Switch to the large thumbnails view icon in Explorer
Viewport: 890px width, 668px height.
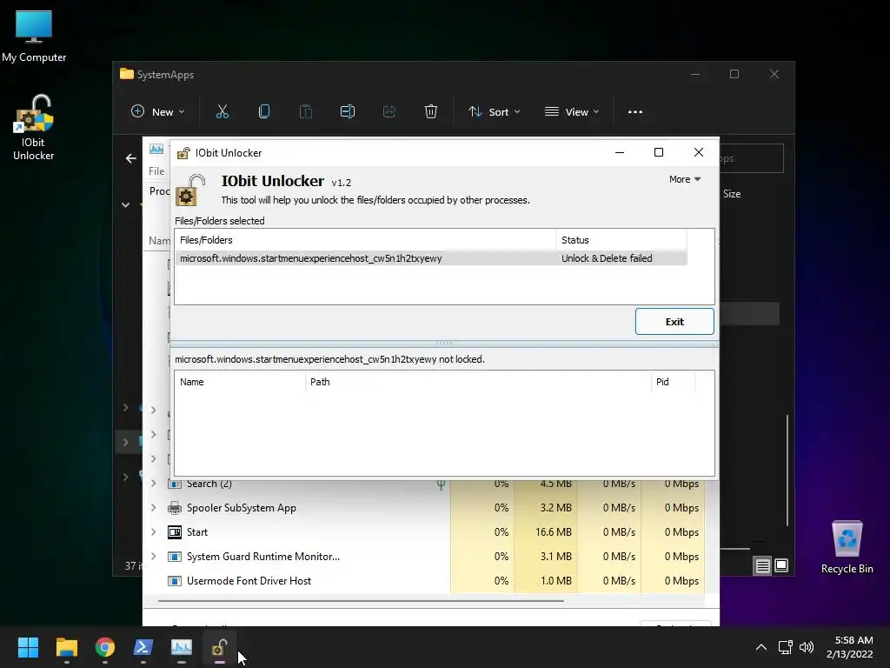click(x=781, y=565)
